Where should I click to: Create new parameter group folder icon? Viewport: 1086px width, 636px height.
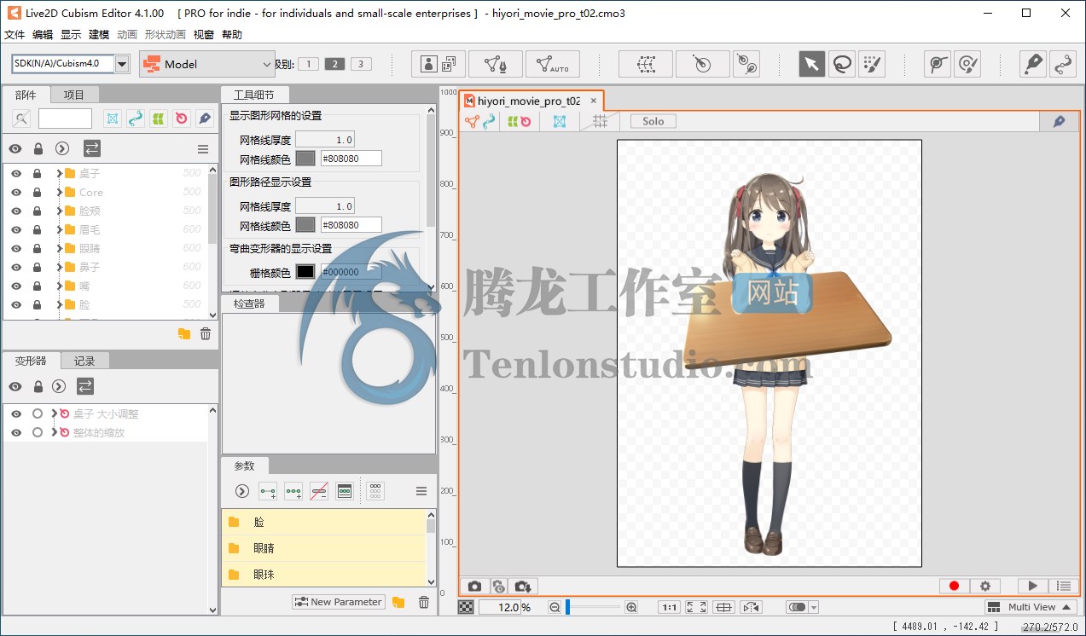(398, 602)
